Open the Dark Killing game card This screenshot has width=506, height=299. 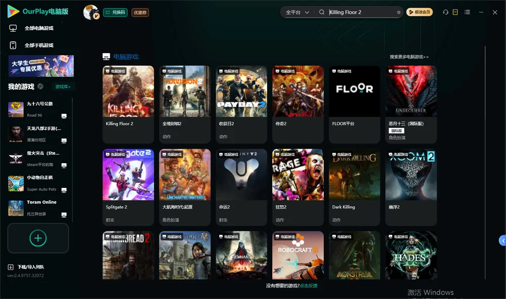[x=355, y=187]
